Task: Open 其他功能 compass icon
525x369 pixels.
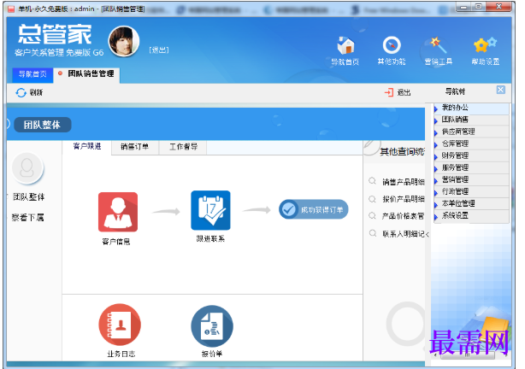Action: point(392,45)
